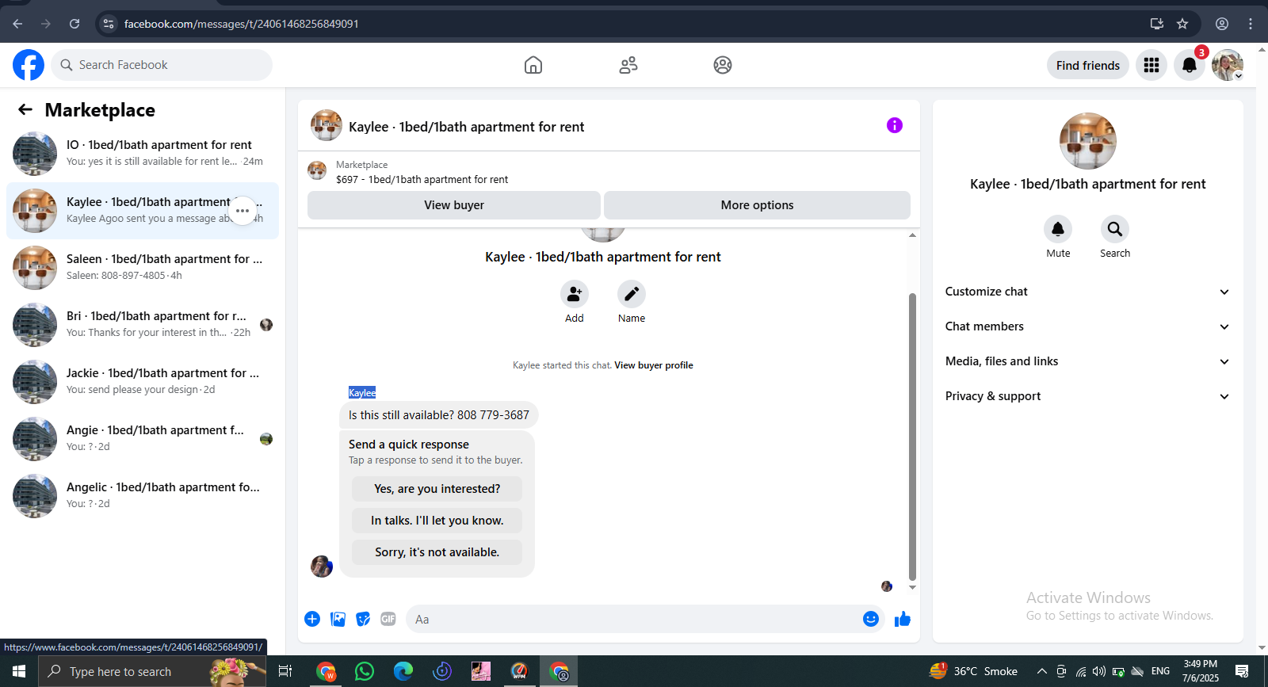The image size is (1268, 687).
Task: Open Saleen apartment conversation
Action: tap(143, 268)
